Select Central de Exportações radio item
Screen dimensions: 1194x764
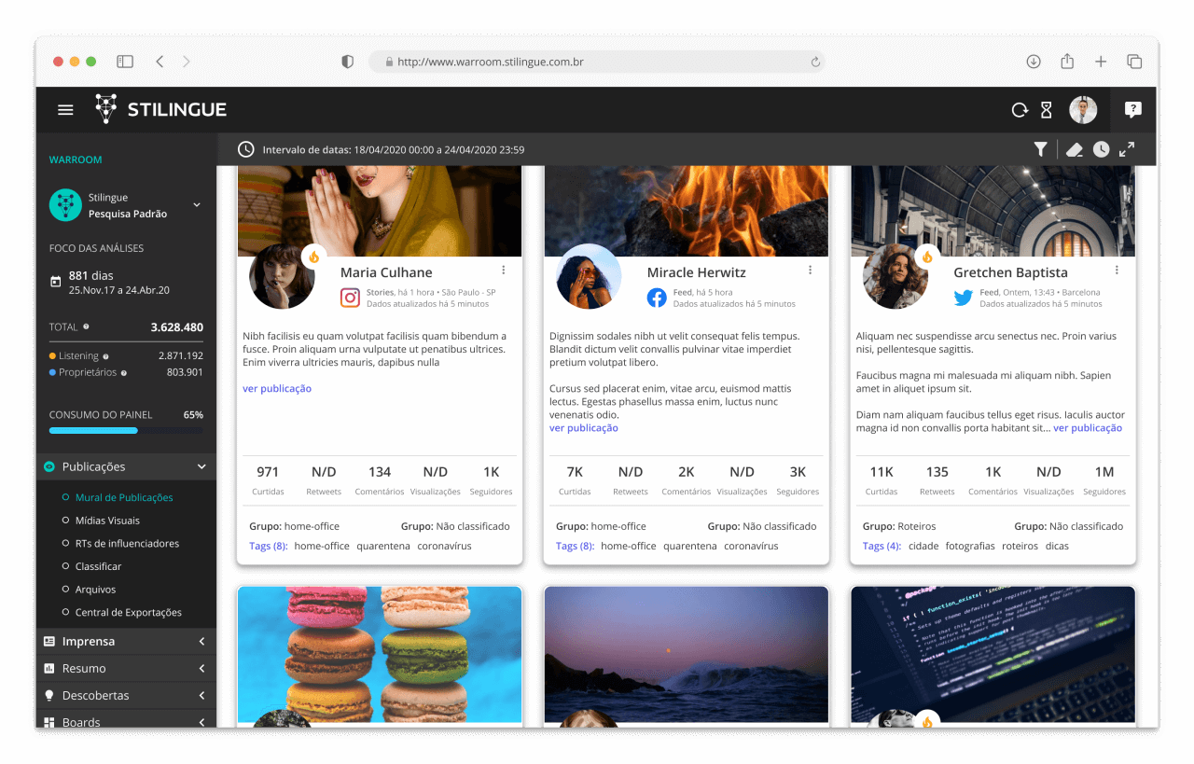pos(121,613)
